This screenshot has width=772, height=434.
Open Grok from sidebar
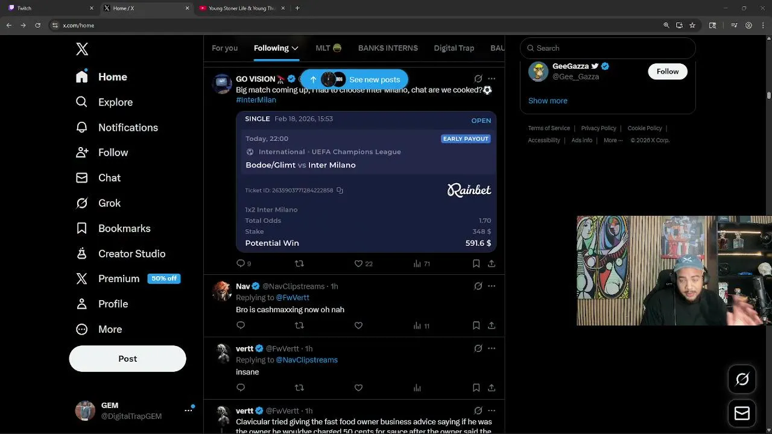pos(98,203)
